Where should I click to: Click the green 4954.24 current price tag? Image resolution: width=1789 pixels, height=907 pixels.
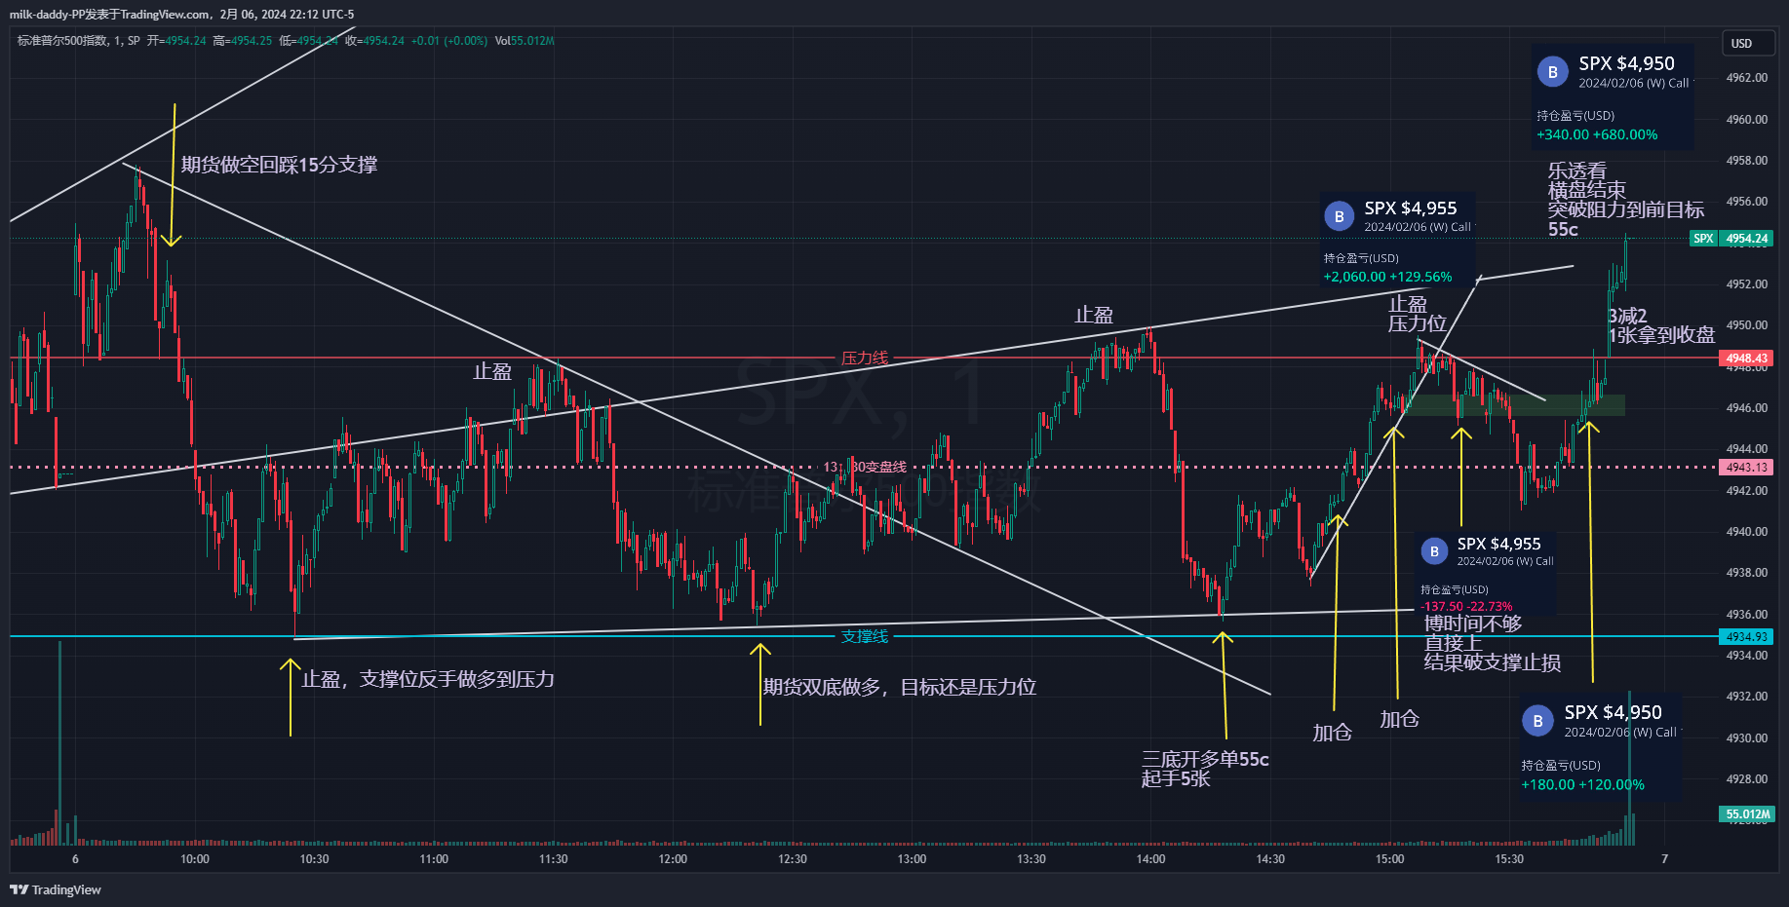click(1746, 239)
